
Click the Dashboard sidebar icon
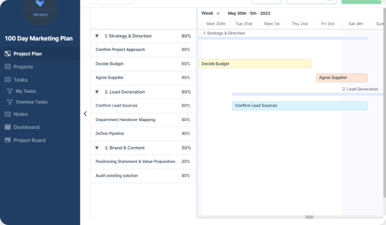(x=8, y=127)
